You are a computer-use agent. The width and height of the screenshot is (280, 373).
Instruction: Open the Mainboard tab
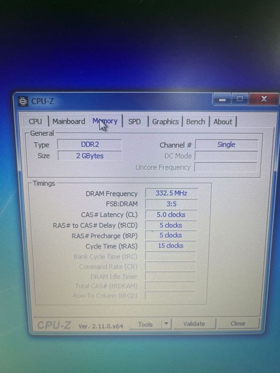click(x=69, y=122)
